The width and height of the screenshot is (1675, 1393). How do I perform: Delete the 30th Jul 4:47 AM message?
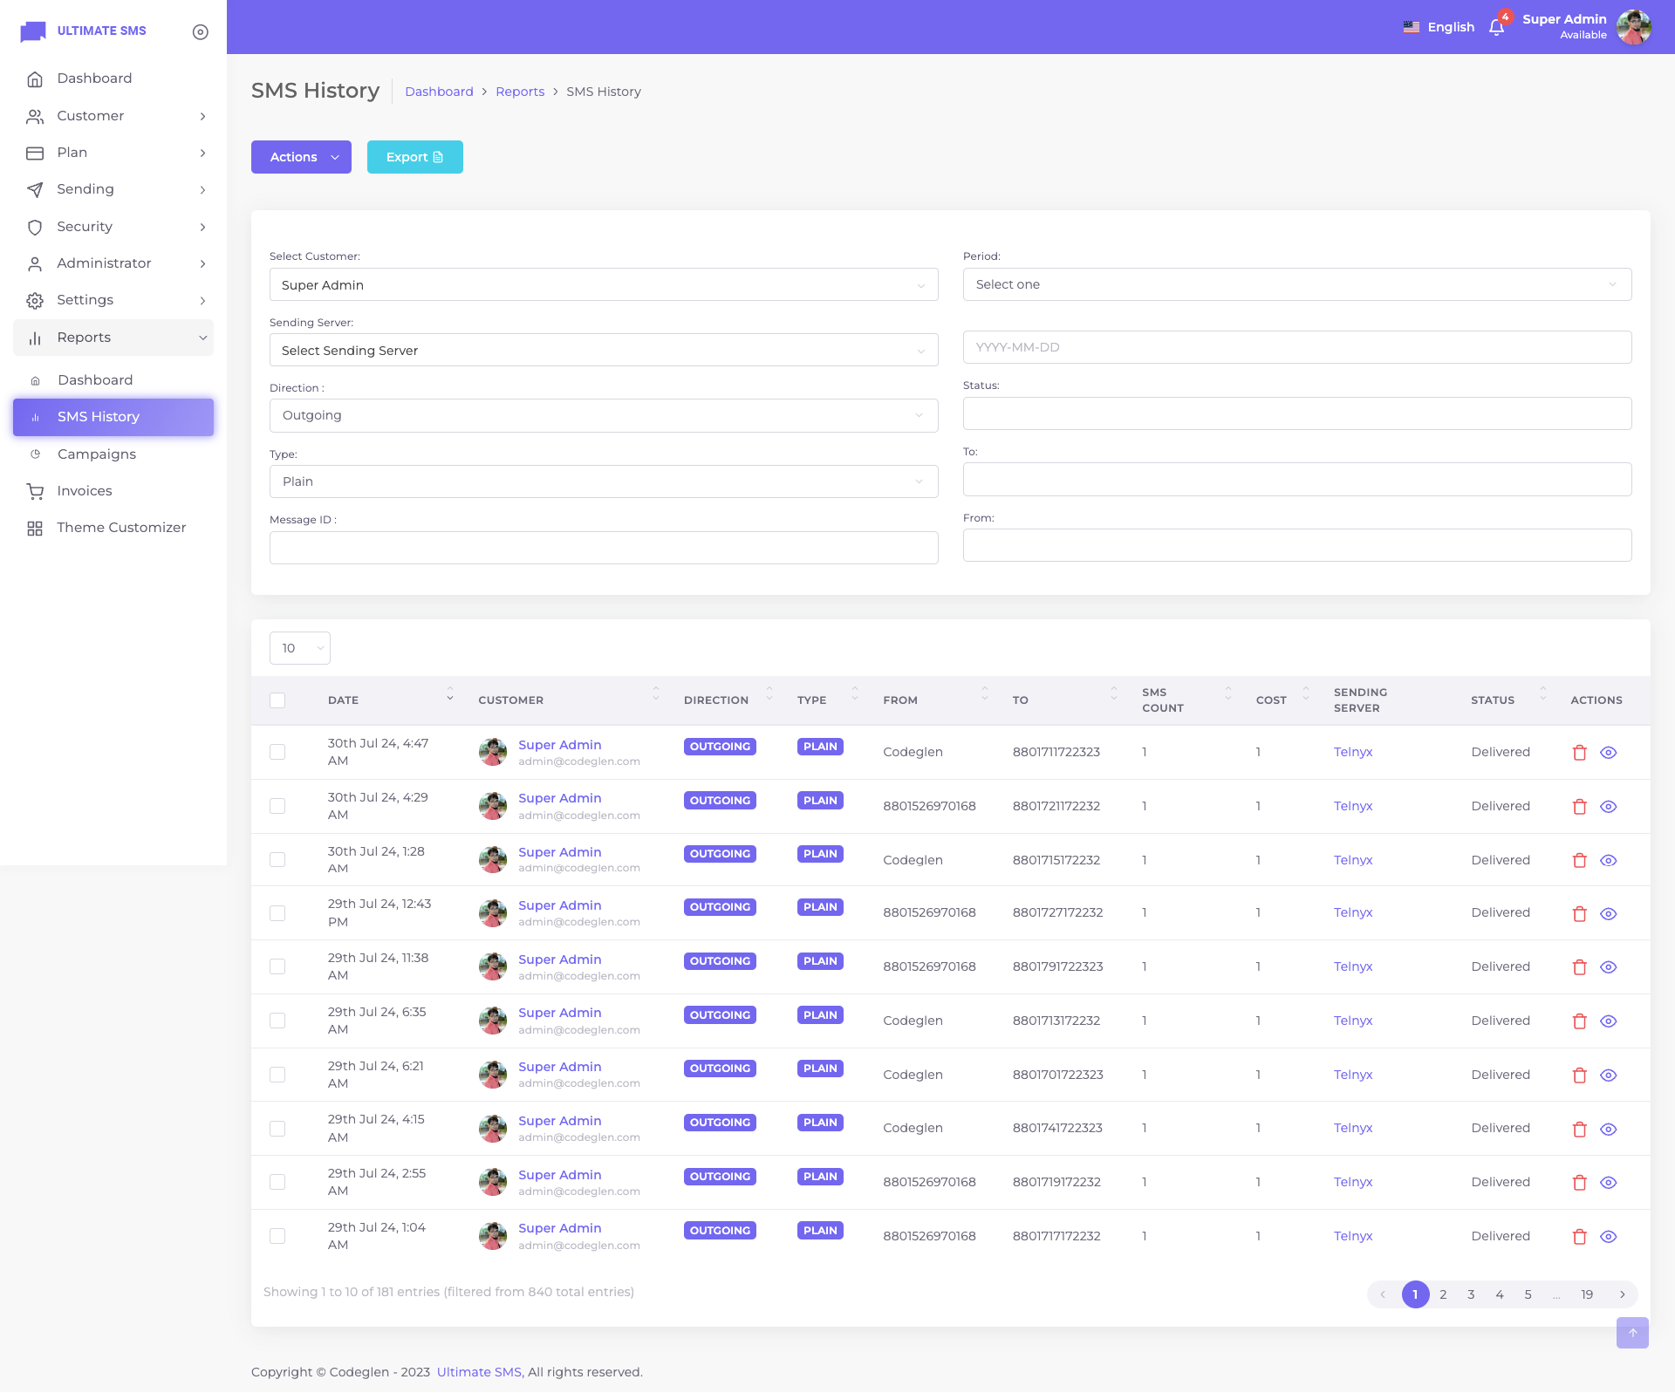point(1579,752)
